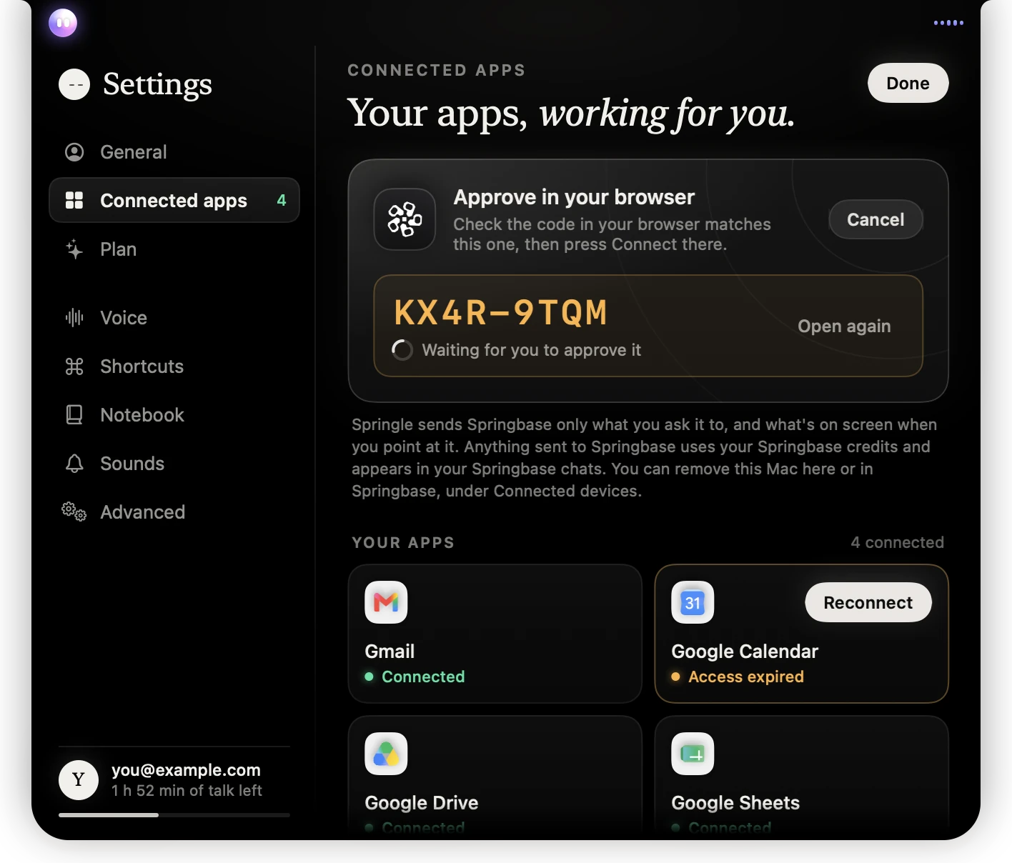Cancel the browser approval
Image resolution: width=1012 pixels, height=863 pixels.
pyautogui.click(x=875, y=219)
